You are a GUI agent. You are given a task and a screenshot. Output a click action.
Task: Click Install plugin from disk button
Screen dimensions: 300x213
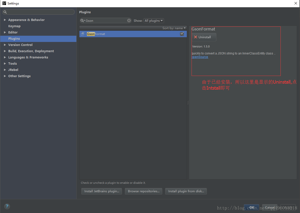pyautogui.click(x=186, y=191)
